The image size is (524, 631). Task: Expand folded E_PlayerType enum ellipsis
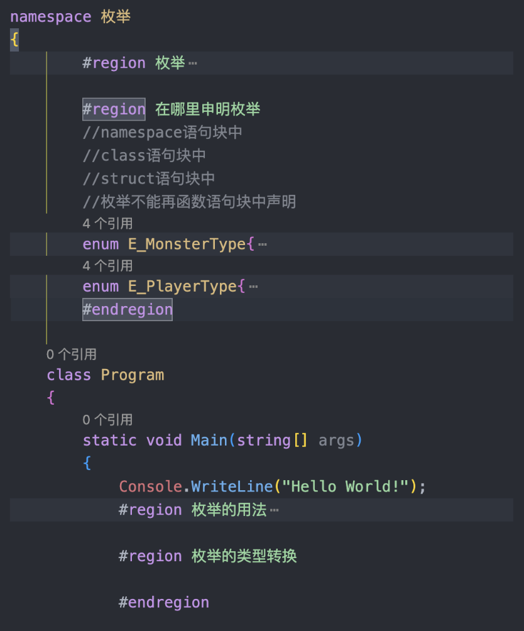click(x=253, y=287)
